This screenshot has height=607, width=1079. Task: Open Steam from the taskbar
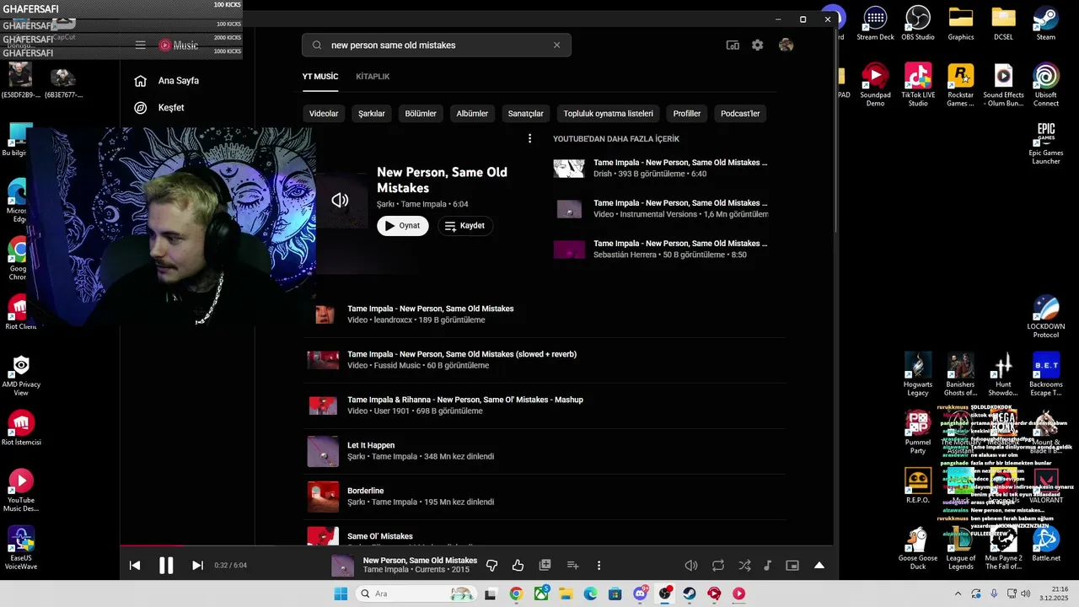[x=690, y=594]
